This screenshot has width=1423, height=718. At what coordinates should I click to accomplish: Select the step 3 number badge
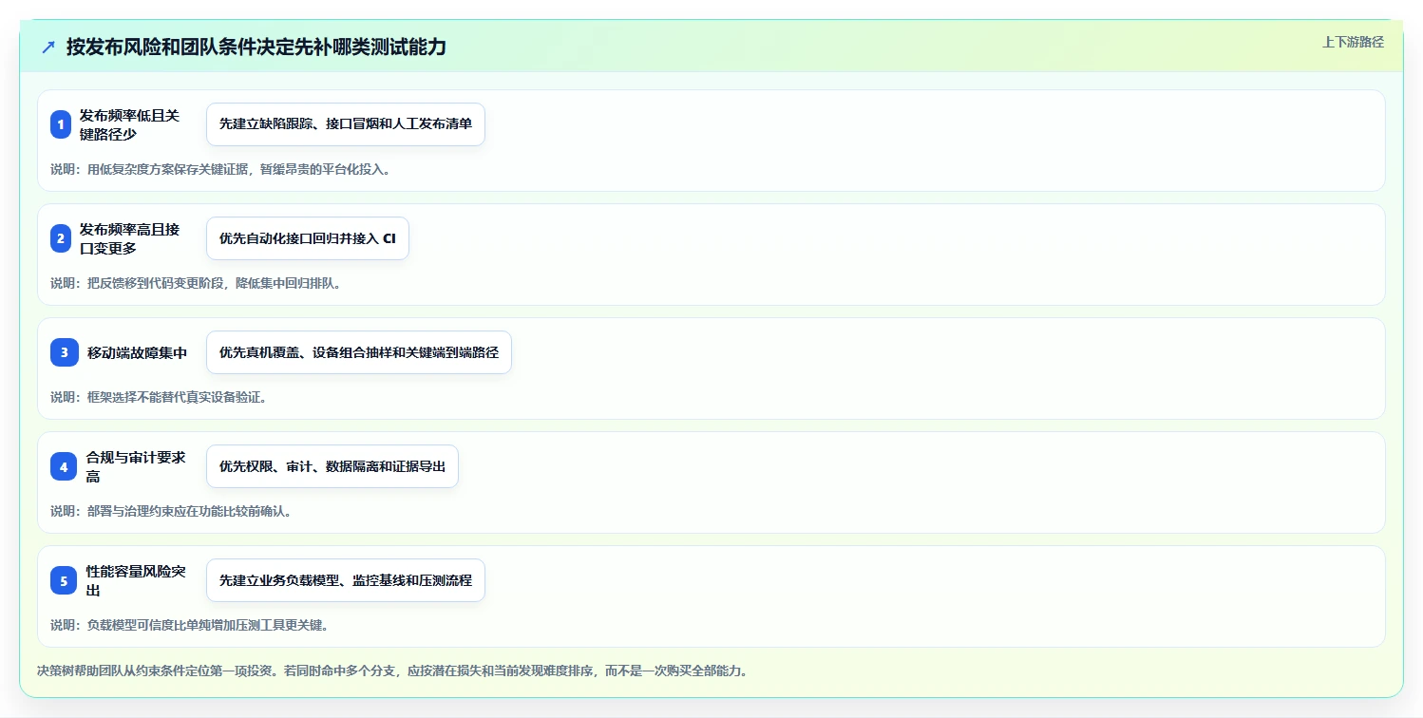pos(65,352)
